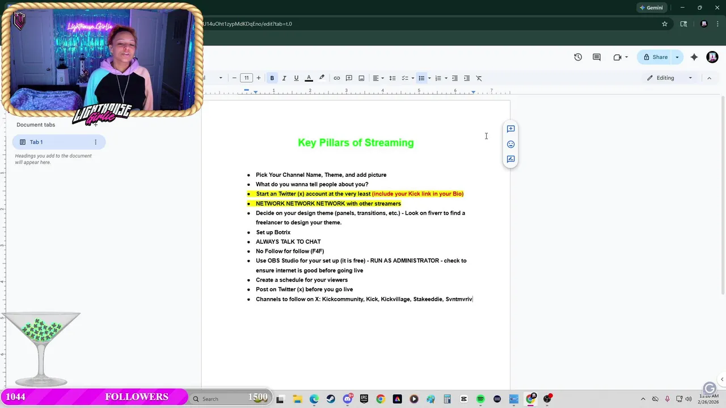The image size is (726, 408).
Task: Click 'Create a schedule for your viewers' line
Action: tap(302, 280)
